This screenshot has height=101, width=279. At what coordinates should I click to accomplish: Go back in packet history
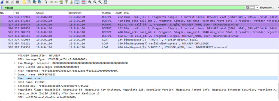pyautogui.click(x=51, y=2)
